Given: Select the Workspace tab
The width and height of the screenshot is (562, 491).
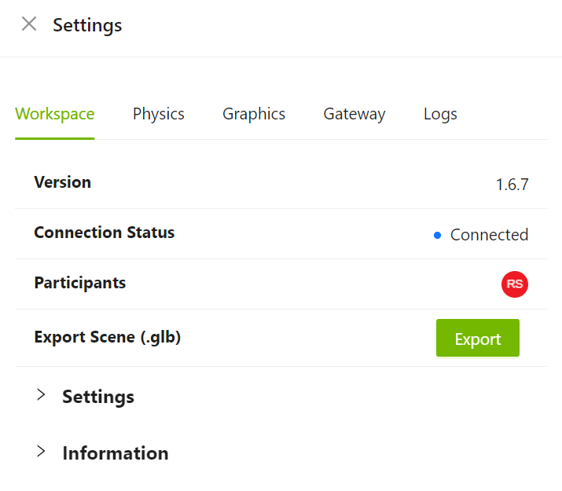Looking at the screenshot, I should [55, 114].
